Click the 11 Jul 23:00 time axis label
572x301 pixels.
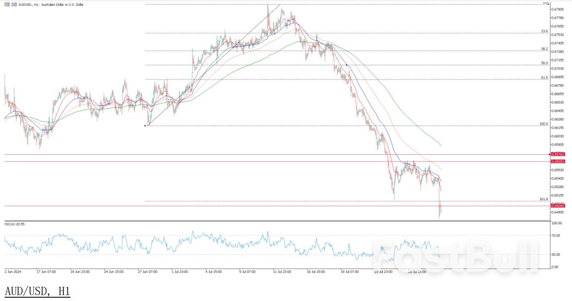click(282, 271)
